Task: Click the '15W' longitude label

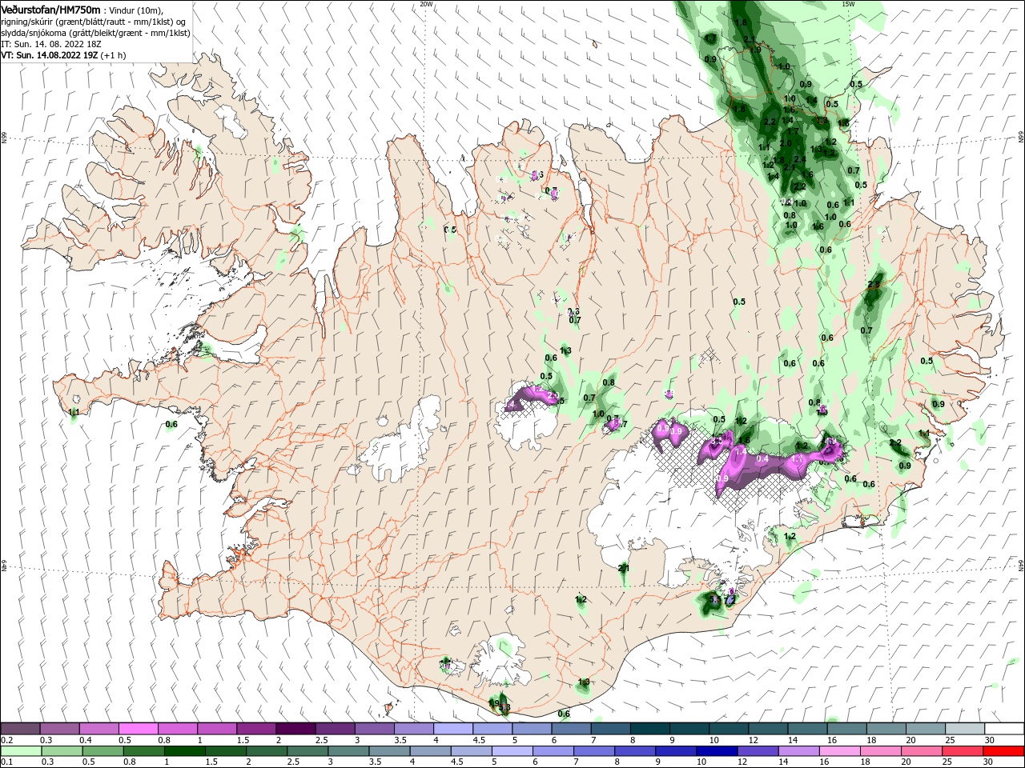Action: pyautogui.click(x=848, y=4)
